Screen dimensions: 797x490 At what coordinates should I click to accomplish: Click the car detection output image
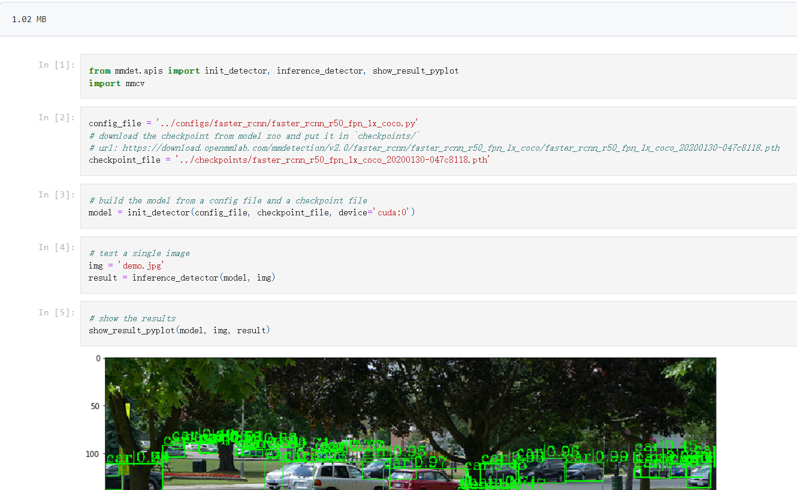click(410, 425)
